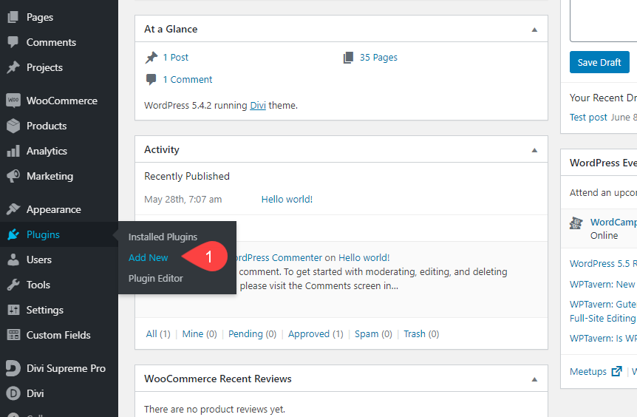Image resolution: width=637 pixels, height=417 pixels.
Task: Click the Products box icon
Action: point(13,126)
